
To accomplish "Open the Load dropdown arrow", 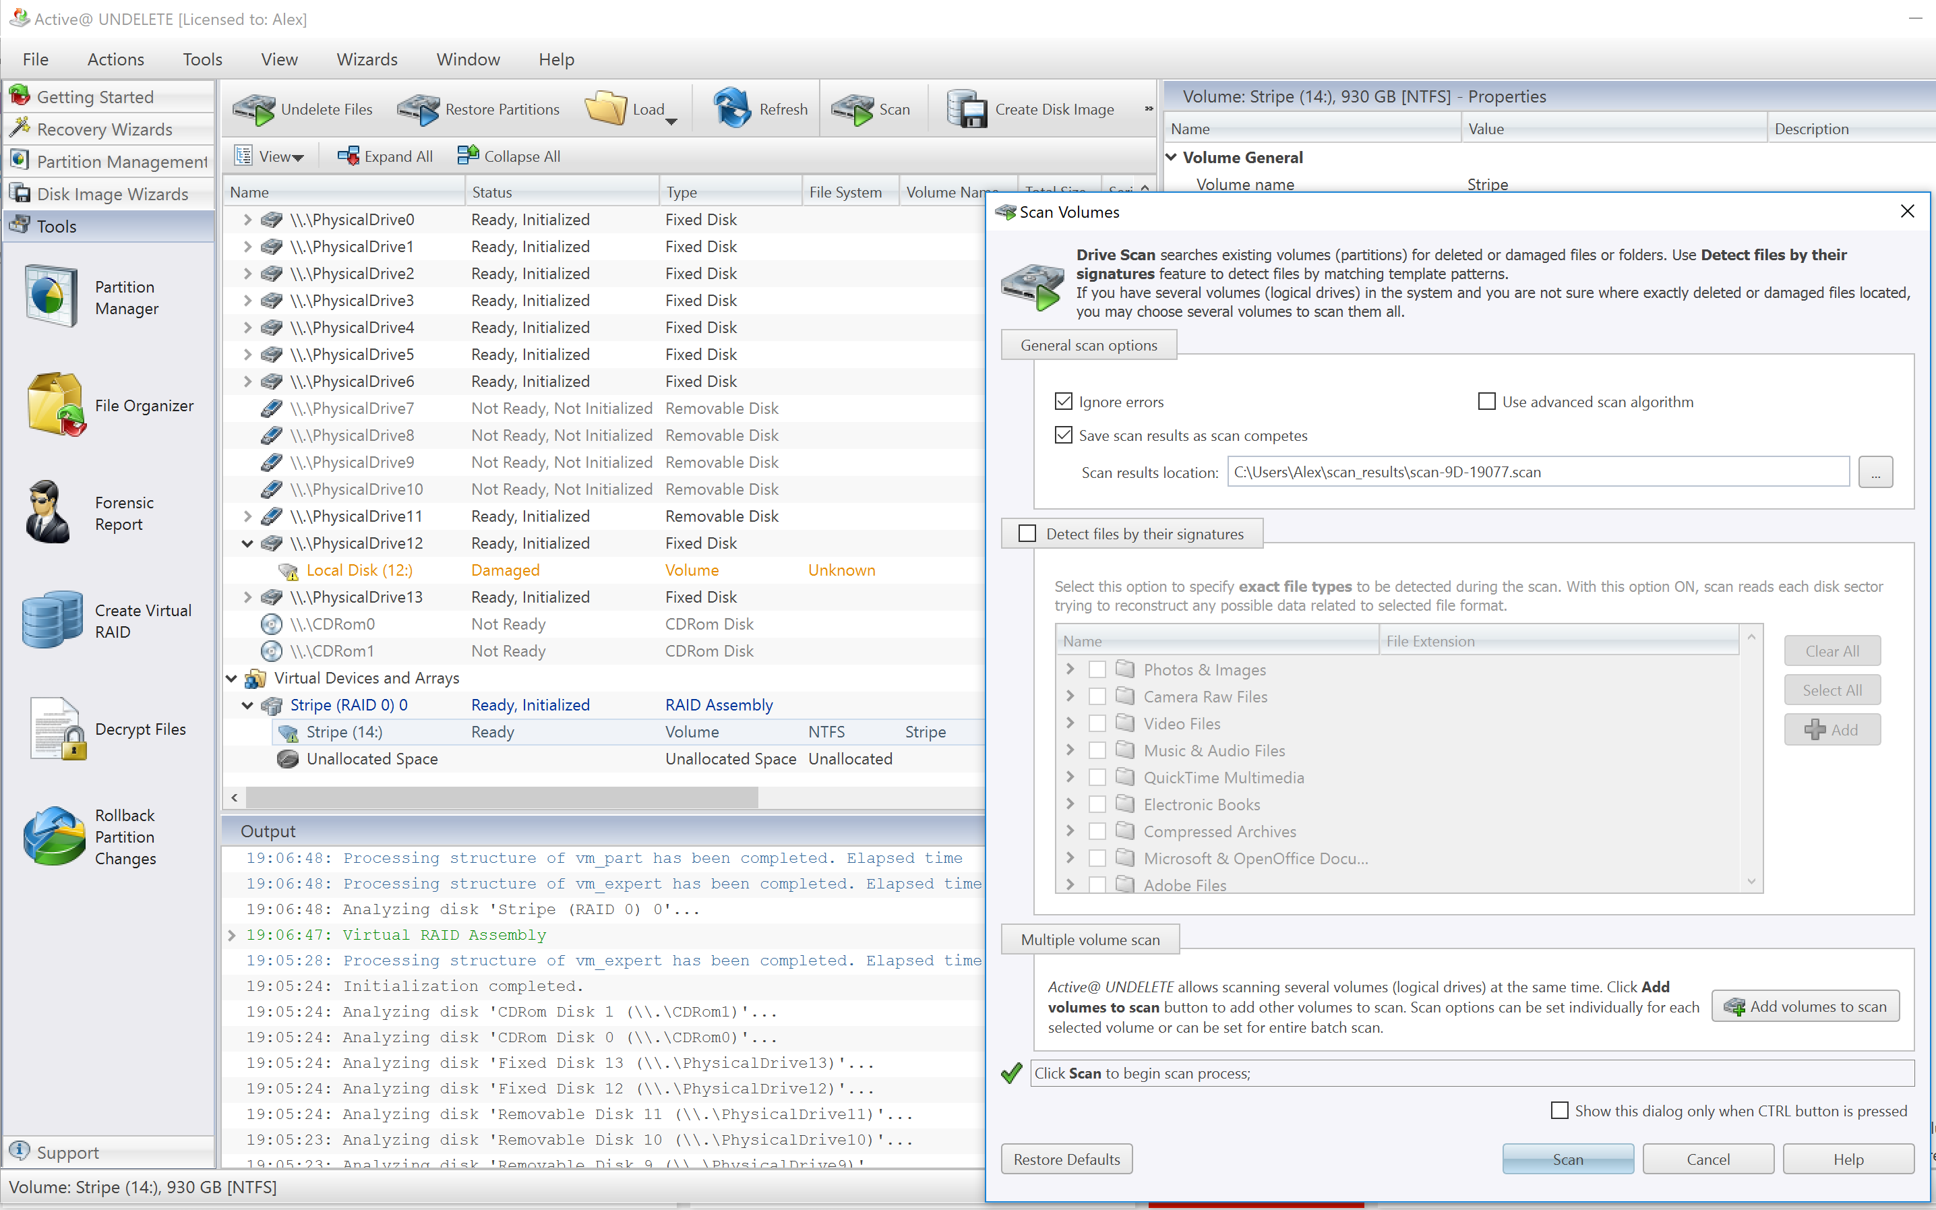I will click(x=671, y=121).
